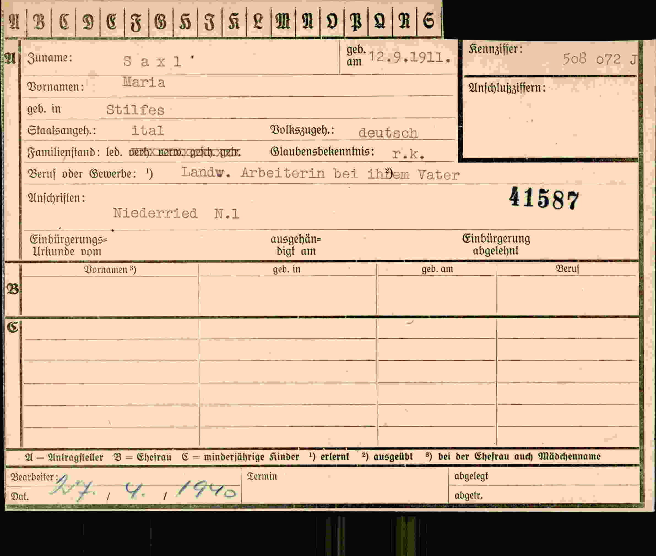The width and height of the screenshot is (656, 556).
Task: Select the Fraktur letter L index tab
Action: pos(258,22)
